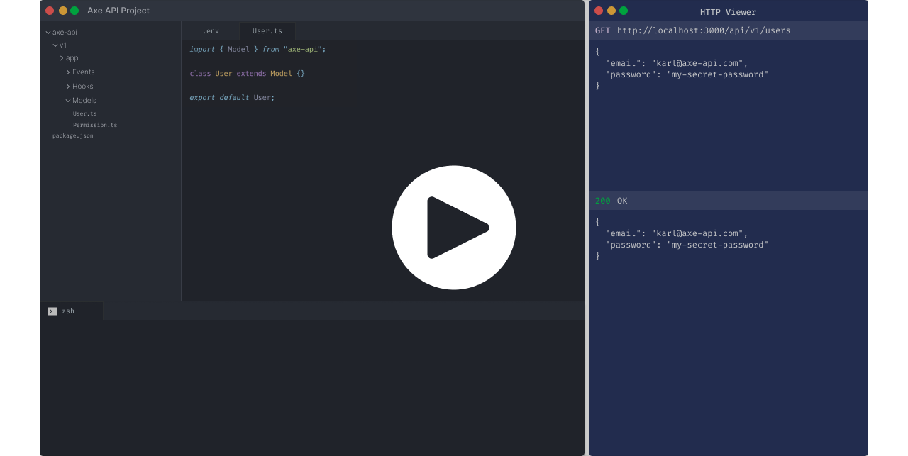
Task: Open User.ts in the file tree
Action: click(x=84, y=113)
